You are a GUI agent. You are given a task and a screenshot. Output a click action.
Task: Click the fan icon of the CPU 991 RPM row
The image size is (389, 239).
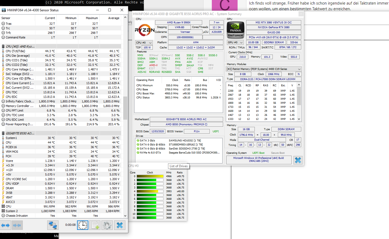(x=3, y=206)
